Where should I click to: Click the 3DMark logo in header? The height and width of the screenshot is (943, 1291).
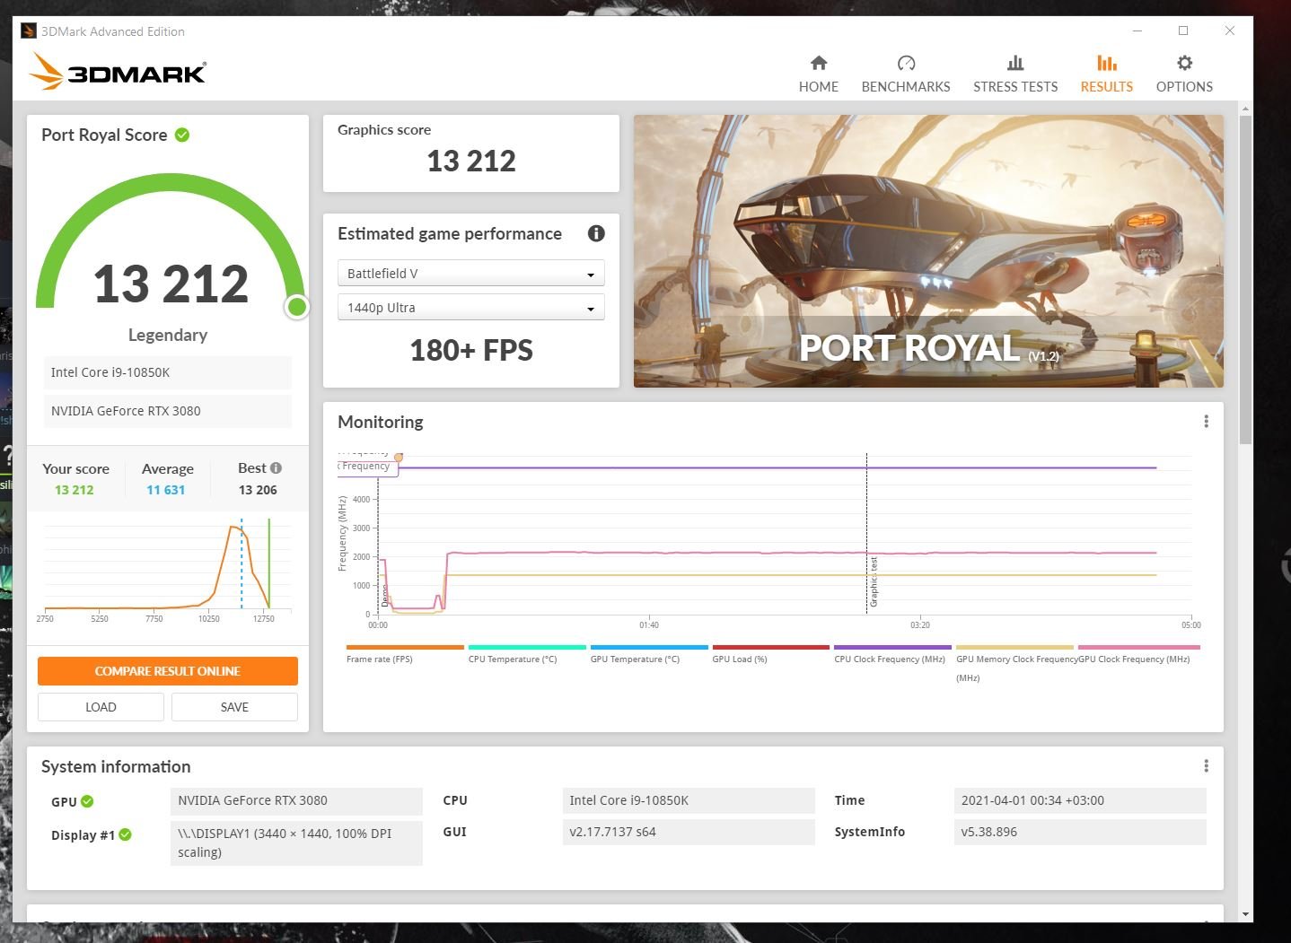(x=118, y=72)
